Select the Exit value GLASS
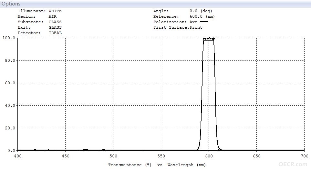 (x=55, y=27)
